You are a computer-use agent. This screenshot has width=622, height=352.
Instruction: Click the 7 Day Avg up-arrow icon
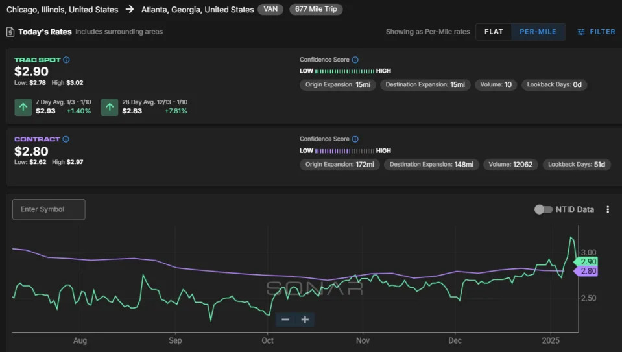point(23,107)
